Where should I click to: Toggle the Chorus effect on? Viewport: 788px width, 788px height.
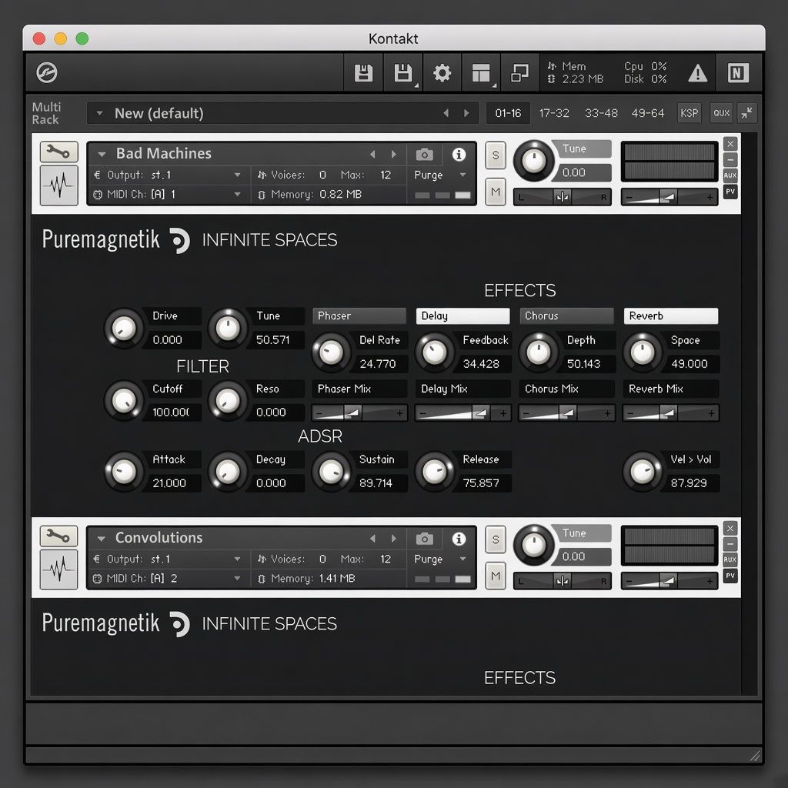coord(566,316)
